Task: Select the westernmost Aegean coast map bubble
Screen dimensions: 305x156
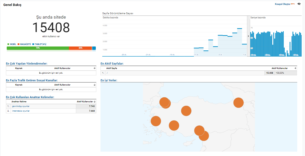Action: coord(156,121)
